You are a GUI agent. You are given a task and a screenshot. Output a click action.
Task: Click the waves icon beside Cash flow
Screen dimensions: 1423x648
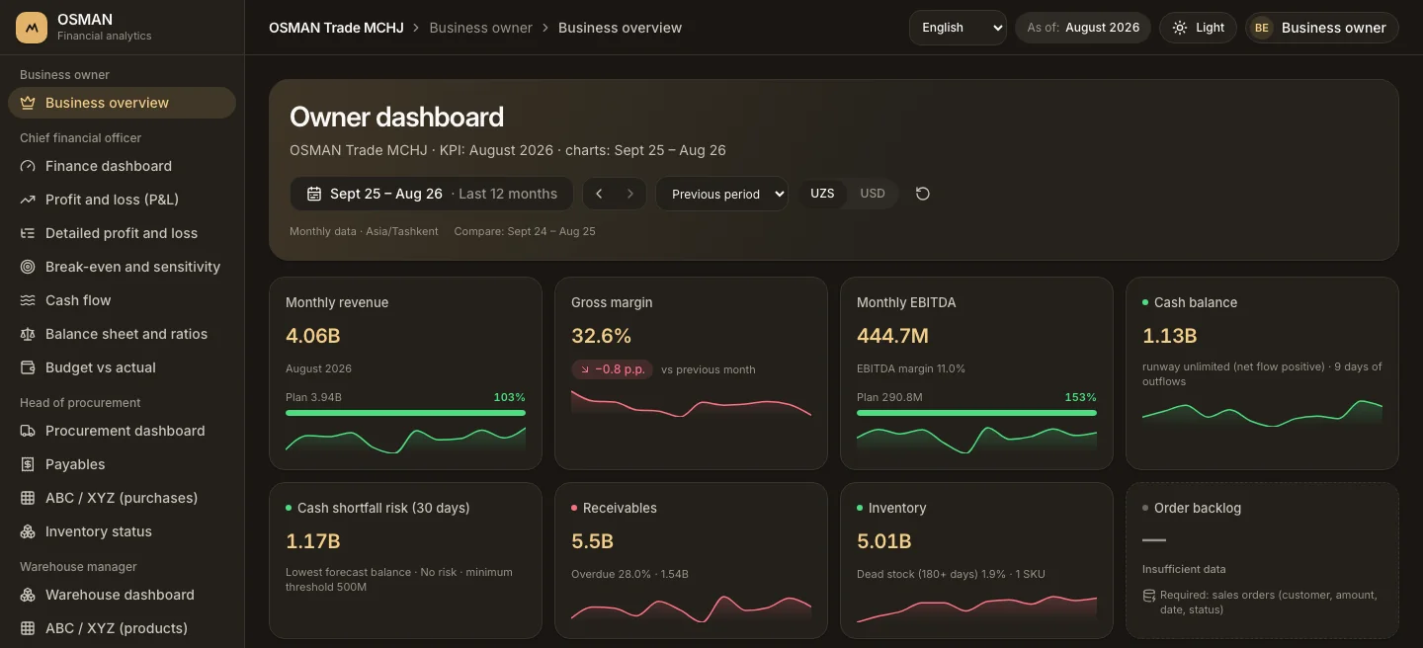(x=28, y=300)
